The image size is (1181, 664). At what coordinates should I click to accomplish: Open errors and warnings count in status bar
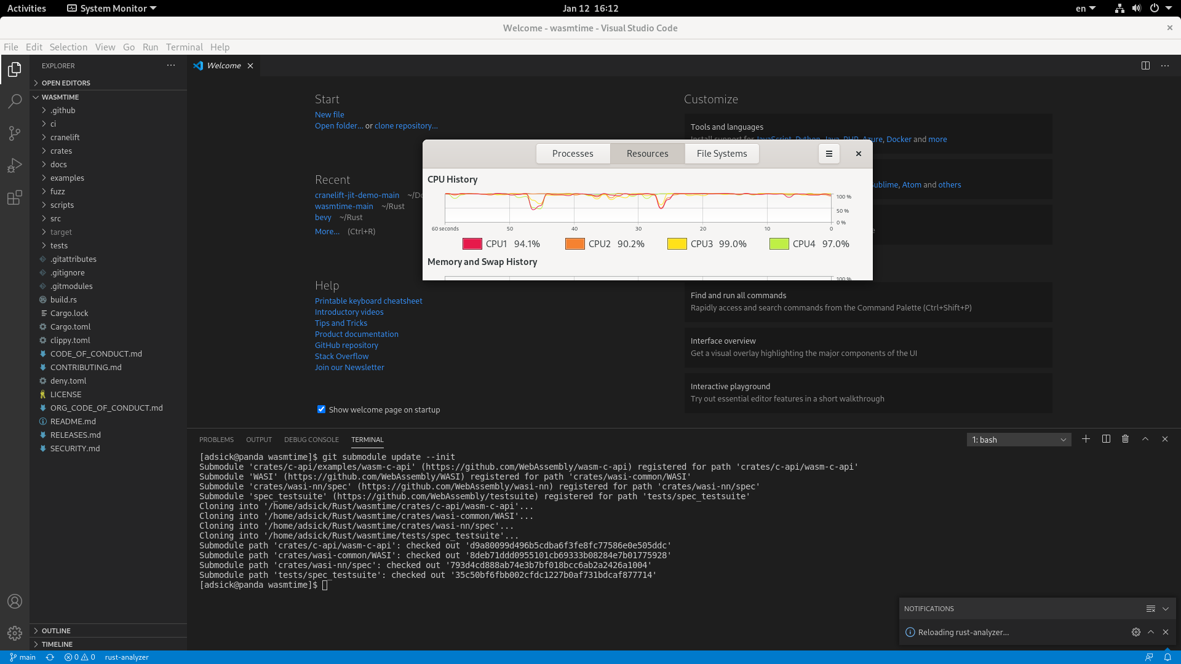point(80,657)
